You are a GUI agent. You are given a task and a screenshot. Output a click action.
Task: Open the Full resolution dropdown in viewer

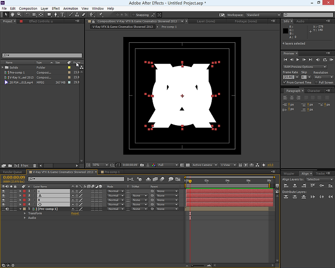(x=168, y=165)
